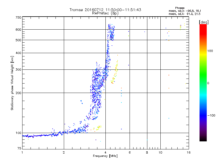Click the "Stationary phase Virtual Height [km]" axis label

click(12, 83)
